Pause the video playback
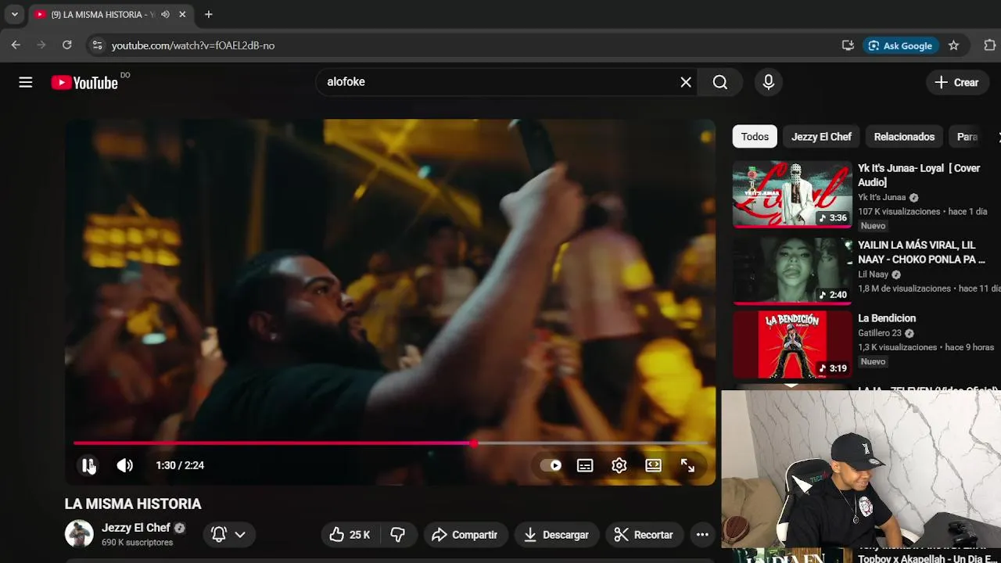 (x=88, y=465)
